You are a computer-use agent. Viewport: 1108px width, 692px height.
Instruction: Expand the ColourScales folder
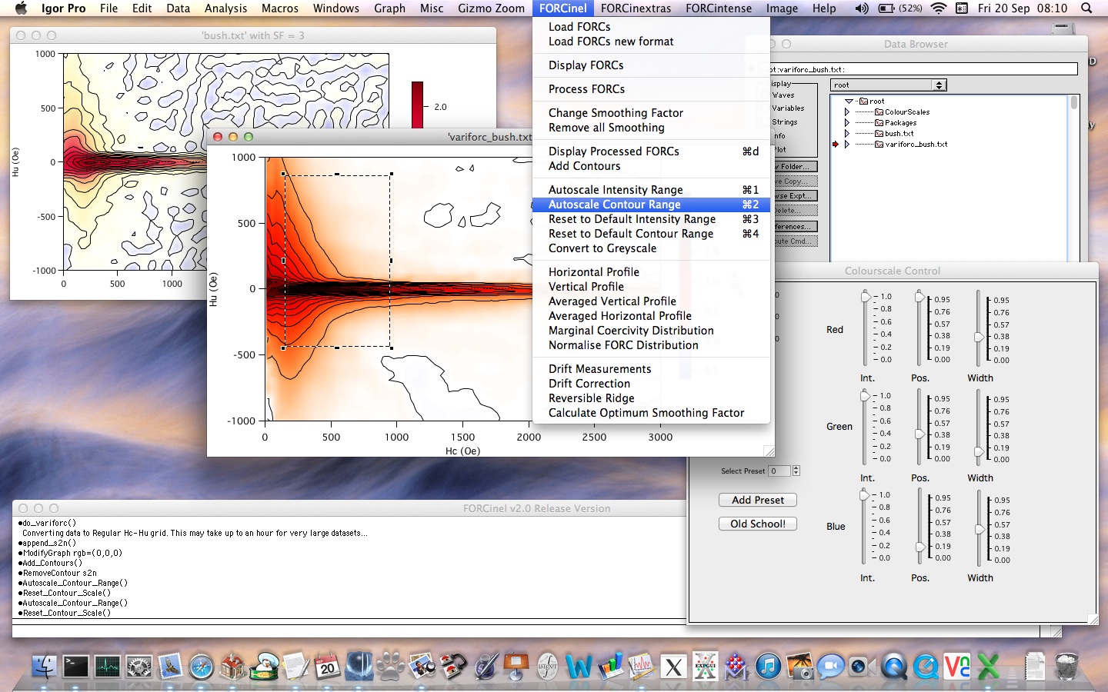[847, 112]
